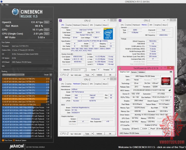Switch to SPD tab in CPU-Z Memory window
Viewport: 186px width, 150px height.
pyautogui.click(x=151, y=25)
